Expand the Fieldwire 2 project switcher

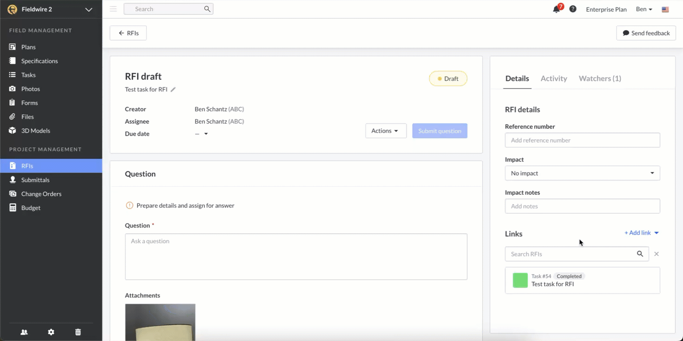pos(88,9)
